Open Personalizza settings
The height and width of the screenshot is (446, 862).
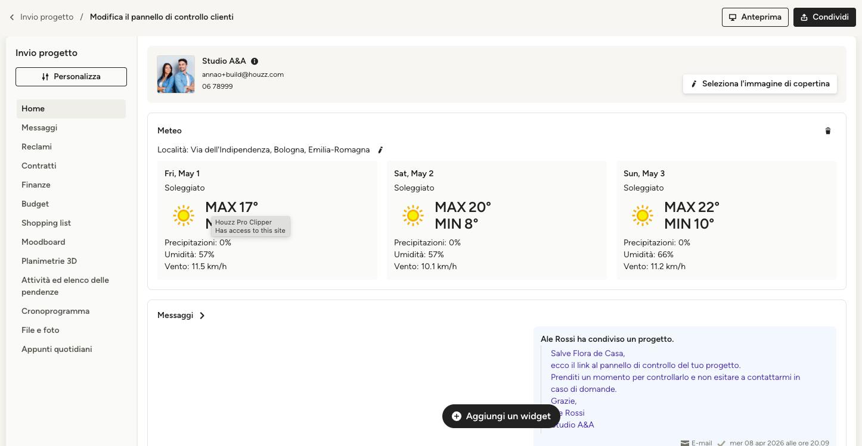71,77
